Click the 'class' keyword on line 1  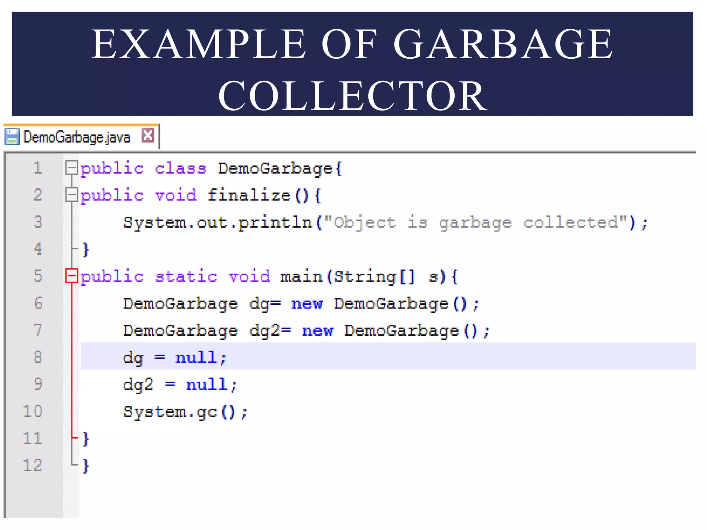(181, 168)
